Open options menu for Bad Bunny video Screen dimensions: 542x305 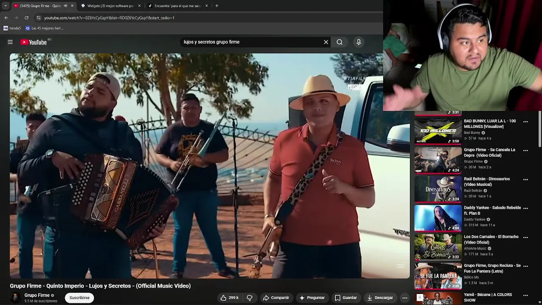pyautogui.click(x=525, y=122)
